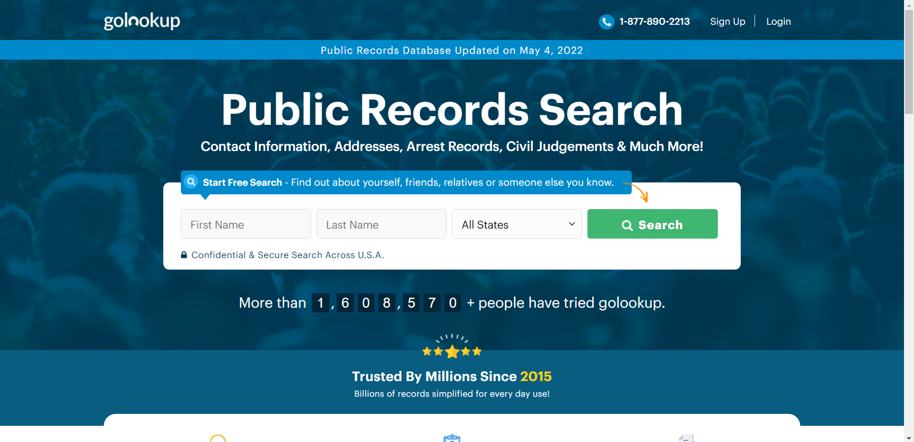The width and height of the screenshot is (914, 442).
Task: Click 'people have tried golookup' text
Action: coord(571,302)
